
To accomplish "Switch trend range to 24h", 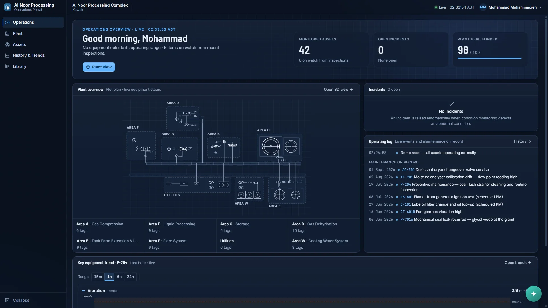I will [130, 277].
